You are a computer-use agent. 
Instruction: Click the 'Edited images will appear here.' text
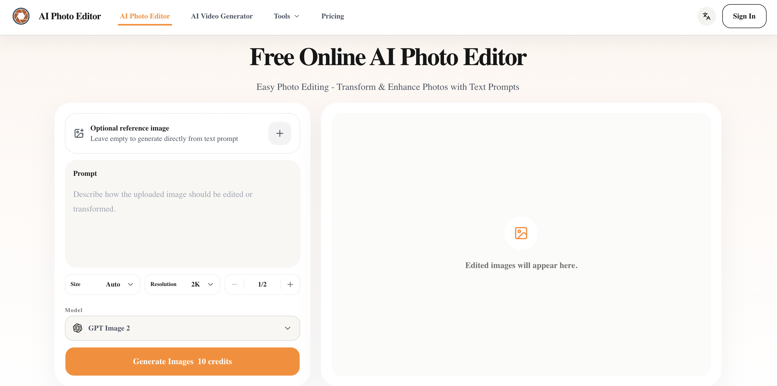(521, 265)
